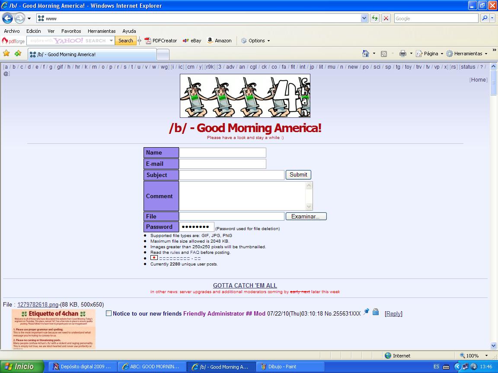Click the Amazon toolbar shortcut
This screenshot has width=498, height=373.
click(x=219, y=41)
